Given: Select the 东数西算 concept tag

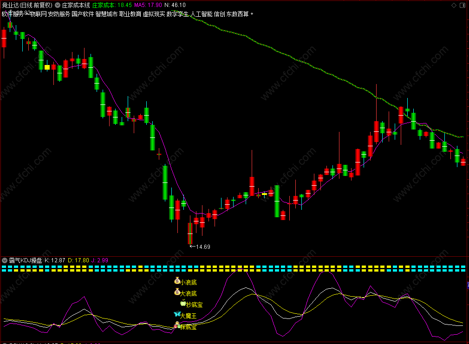Looking at the screenshot, I should (237, 14).
